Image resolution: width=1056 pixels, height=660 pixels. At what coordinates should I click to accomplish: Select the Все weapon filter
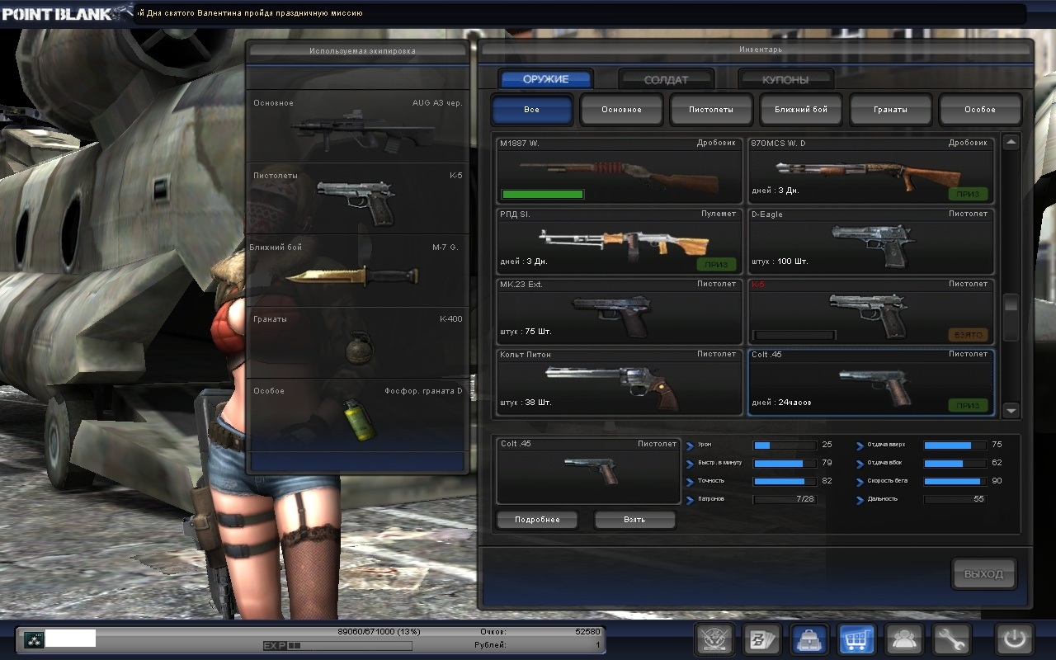click(532, 110)
